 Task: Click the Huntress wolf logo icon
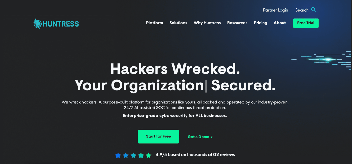38,24
